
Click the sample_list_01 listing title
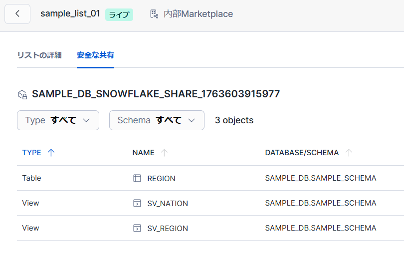(70, 13)
